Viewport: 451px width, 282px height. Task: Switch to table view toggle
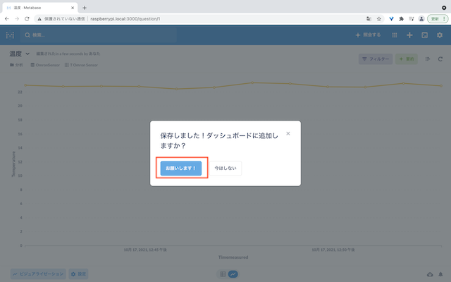[x=223, y=274]
